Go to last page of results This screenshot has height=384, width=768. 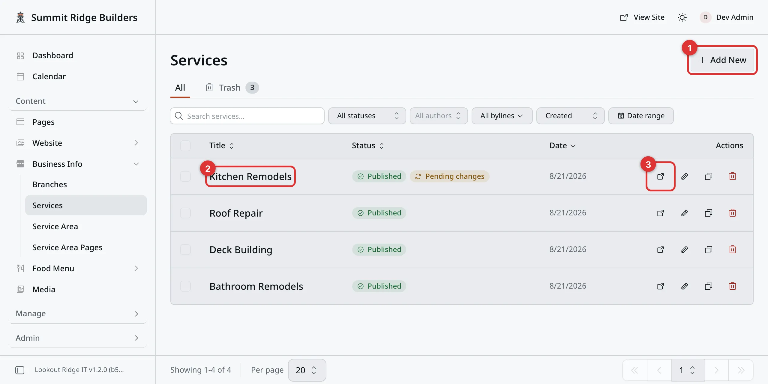741,370
